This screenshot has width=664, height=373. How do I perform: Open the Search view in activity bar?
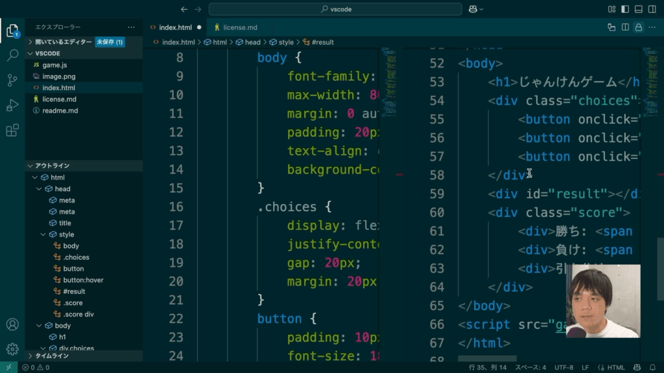pyautogui.click(x=12, y=55)
